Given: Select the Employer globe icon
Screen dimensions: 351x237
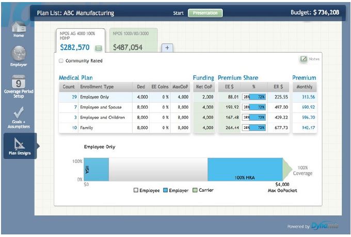Looking at the screenshot, I should click(x=19, y=54).
